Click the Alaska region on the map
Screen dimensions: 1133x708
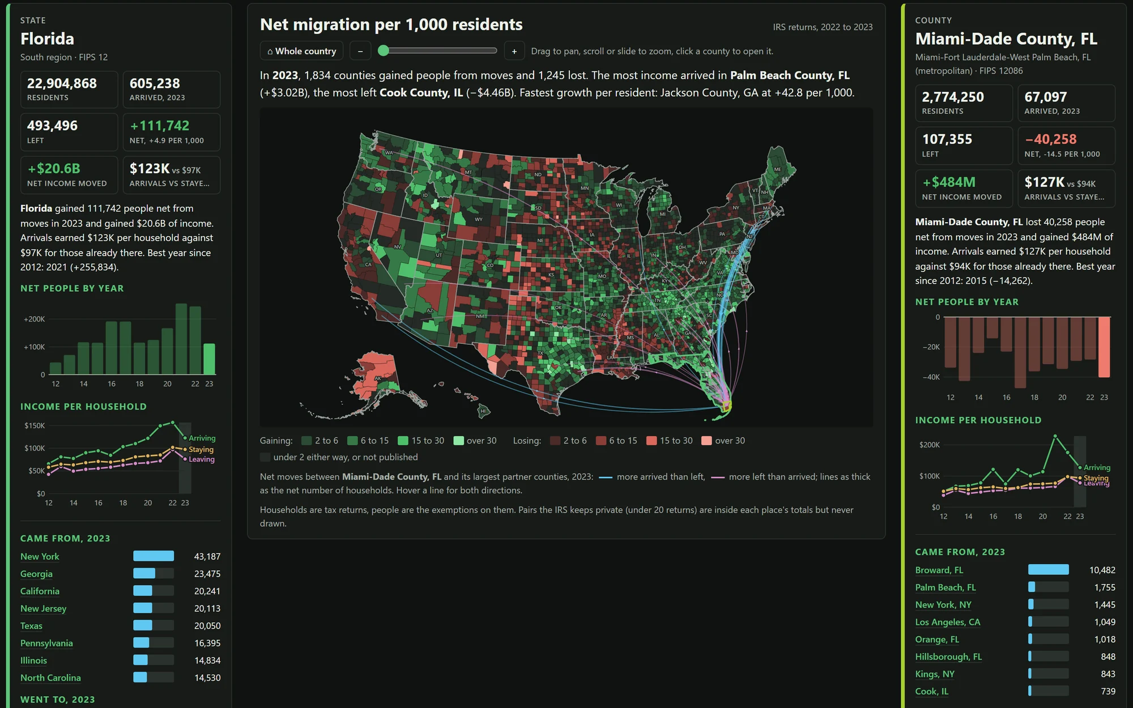click(377, 374)
